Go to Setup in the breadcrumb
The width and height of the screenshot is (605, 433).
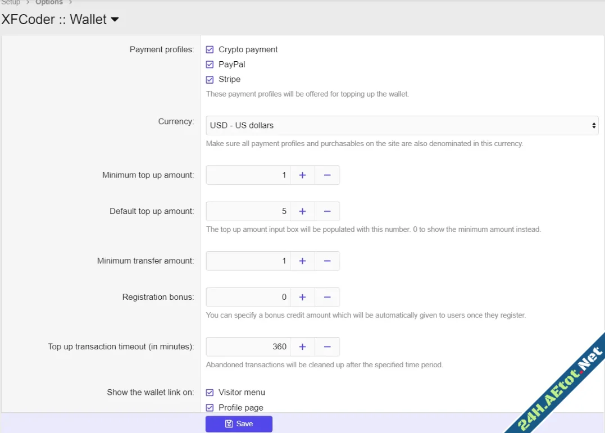[11, 3]
